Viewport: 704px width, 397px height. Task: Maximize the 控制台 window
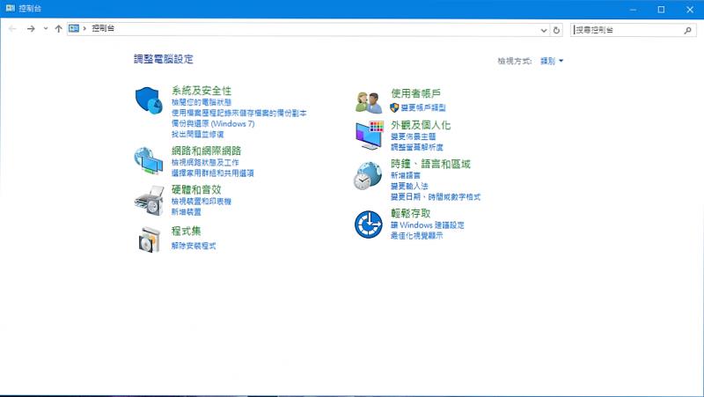tap(661, 9)
